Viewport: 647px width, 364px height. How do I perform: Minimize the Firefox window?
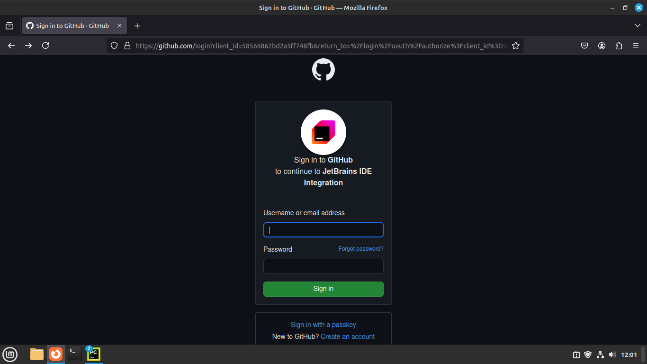612,8
